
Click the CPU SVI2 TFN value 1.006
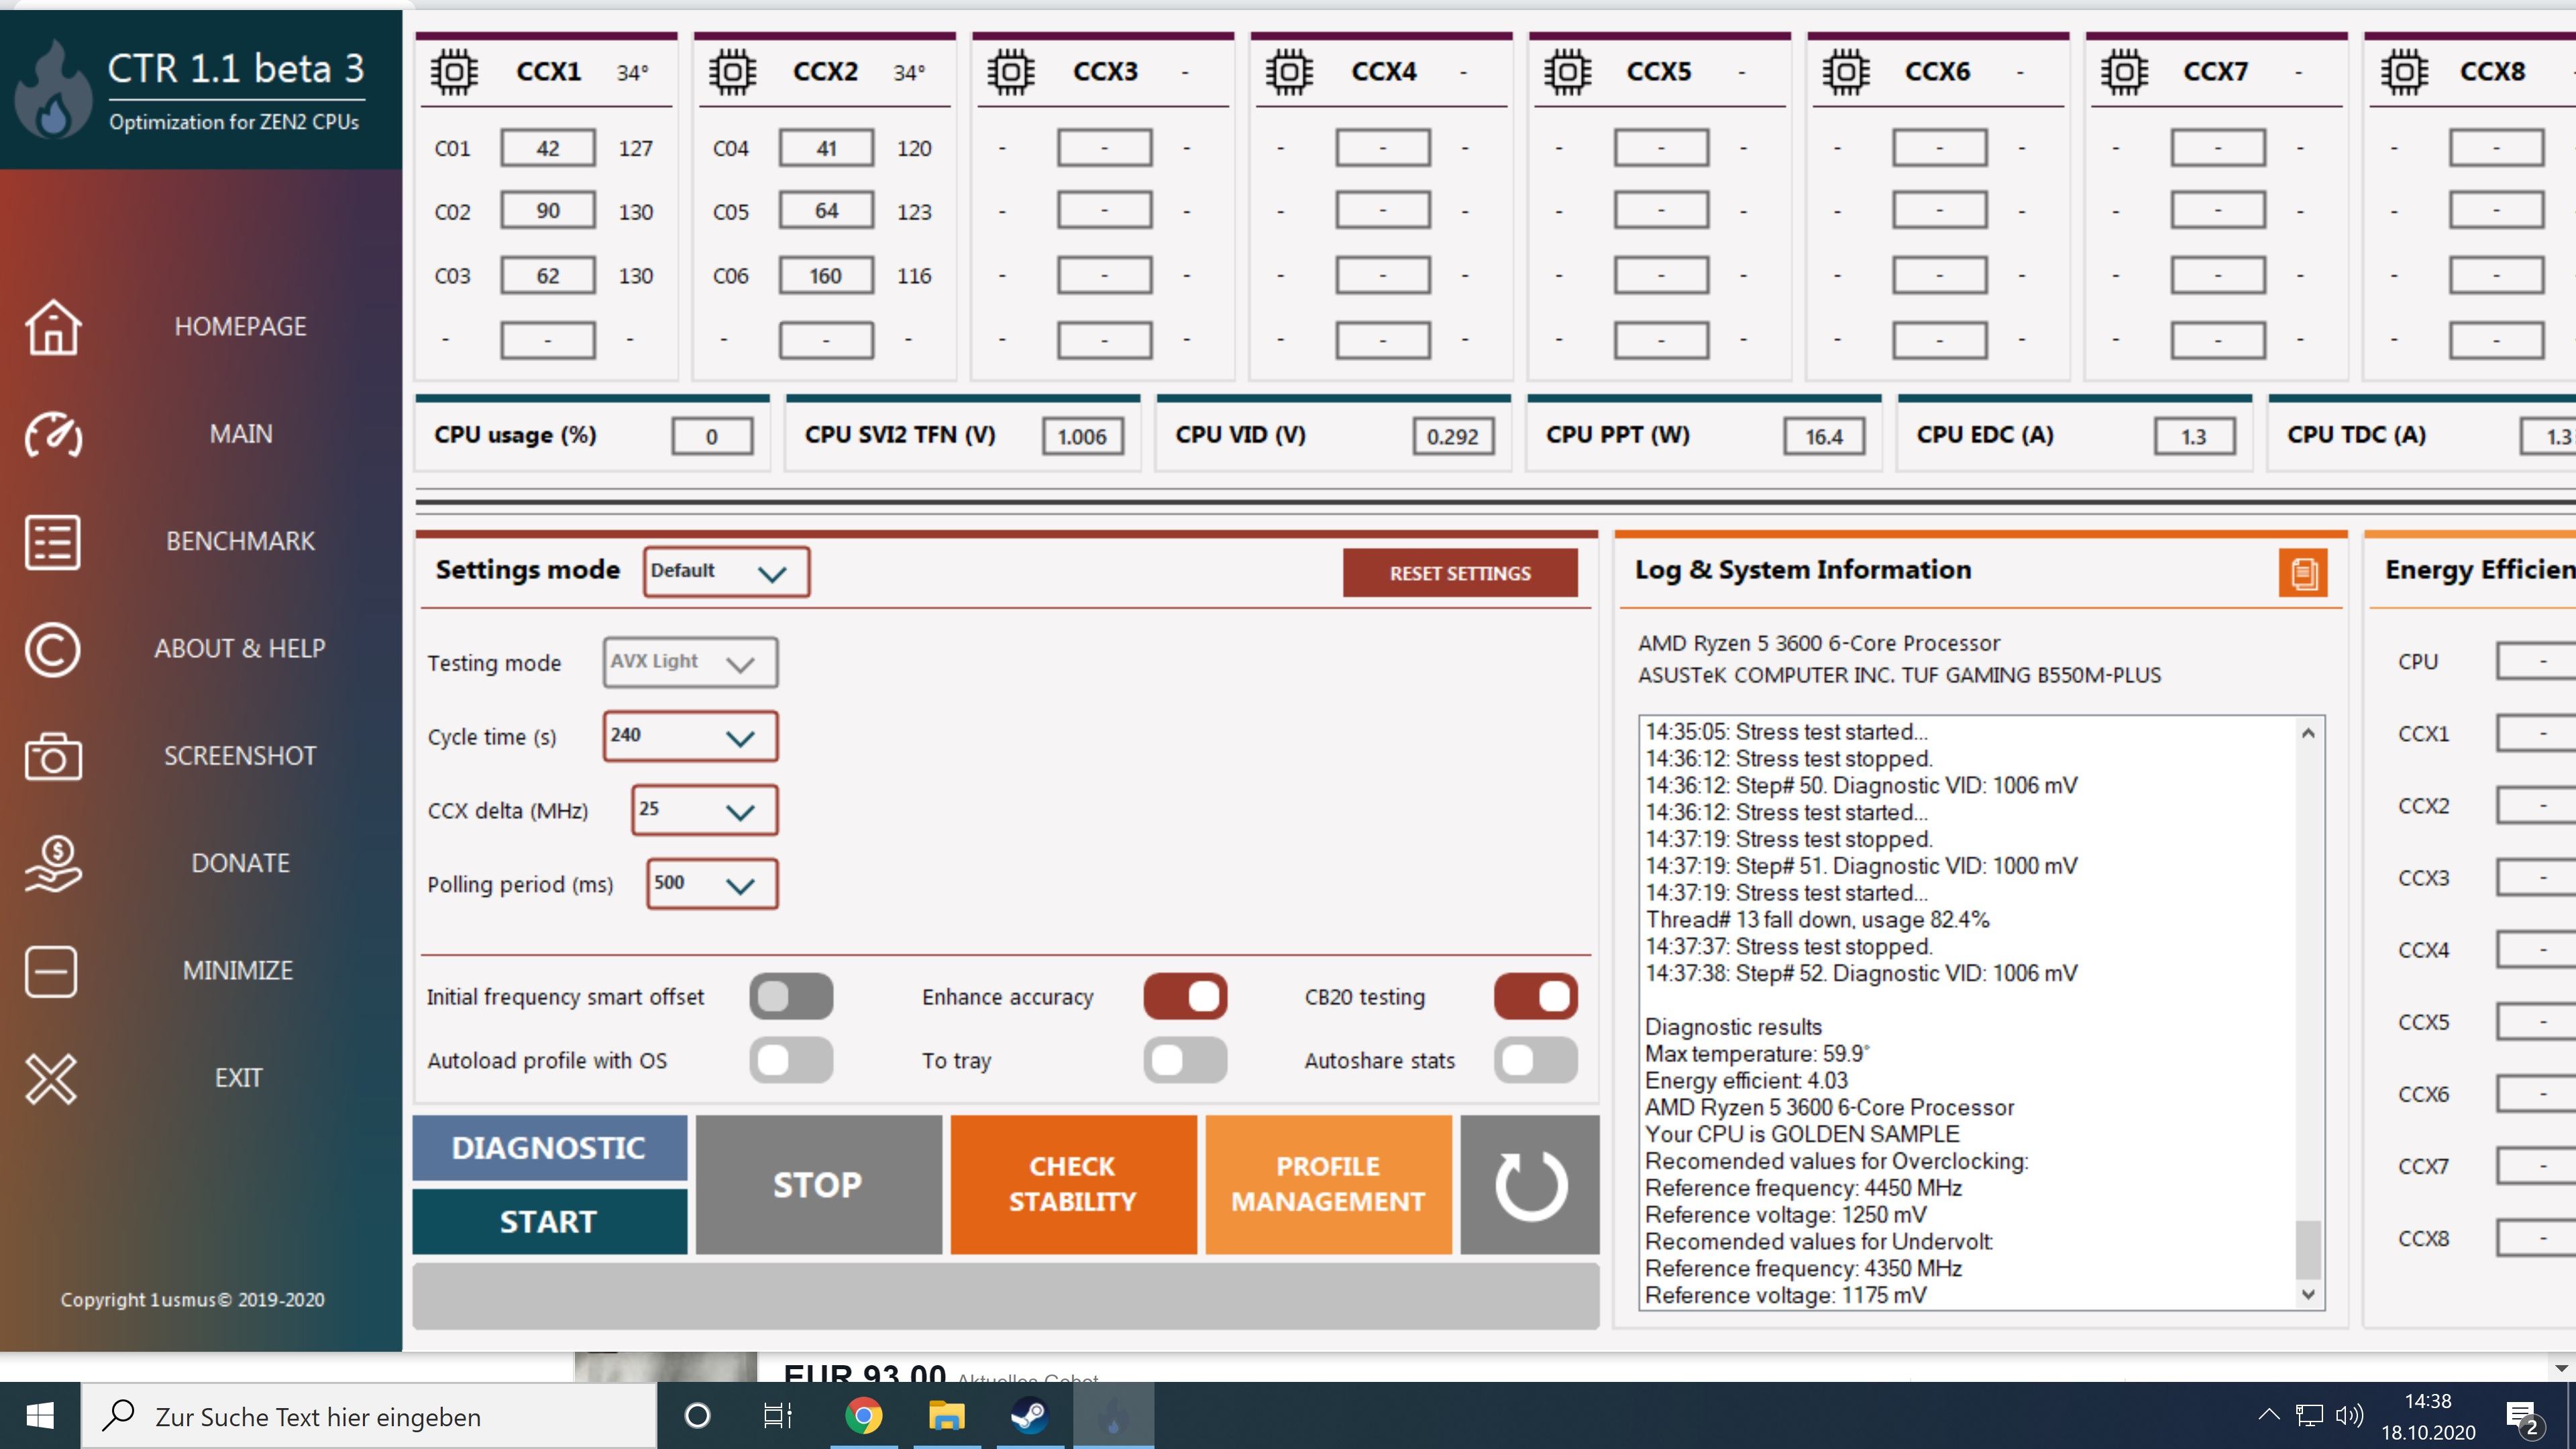[1082, 436]
